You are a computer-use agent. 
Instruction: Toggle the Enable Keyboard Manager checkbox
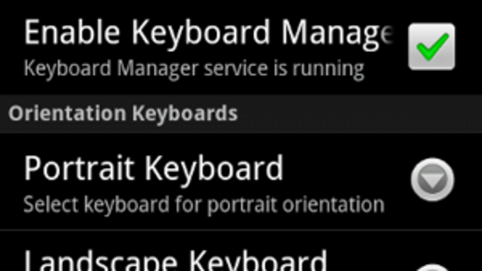(432, 46)
